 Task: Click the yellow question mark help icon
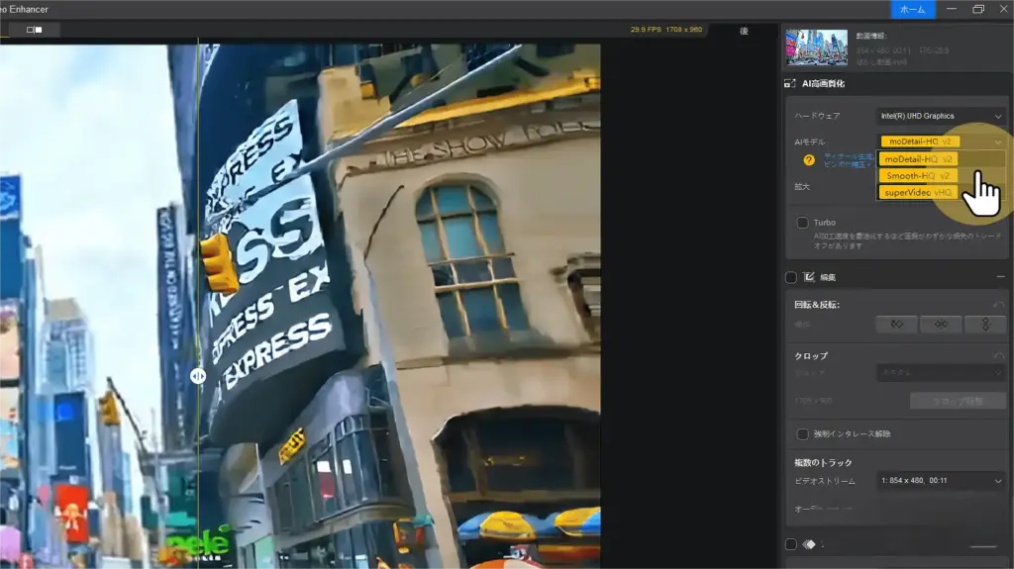808,160
